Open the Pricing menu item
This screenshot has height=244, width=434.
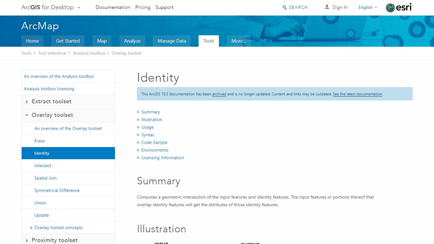(x=143, y=7)
